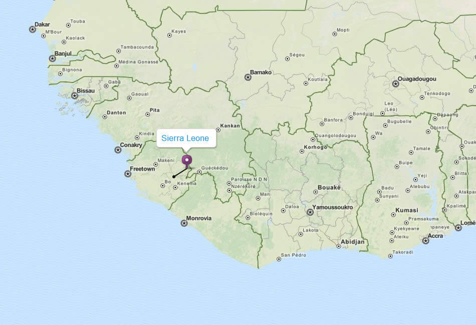Select the Yamoussoukro capital marker

(310, 212)
